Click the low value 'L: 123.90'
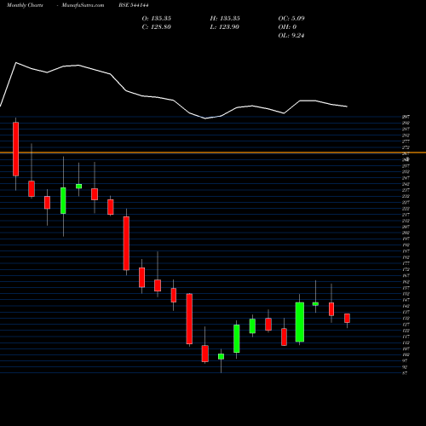Image resolution: width=426 pixels, height=426 pixels. tap(224, 26)
